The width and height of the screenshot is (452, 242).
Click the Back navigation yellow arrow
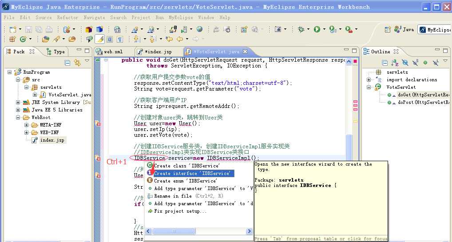(180, 39)
